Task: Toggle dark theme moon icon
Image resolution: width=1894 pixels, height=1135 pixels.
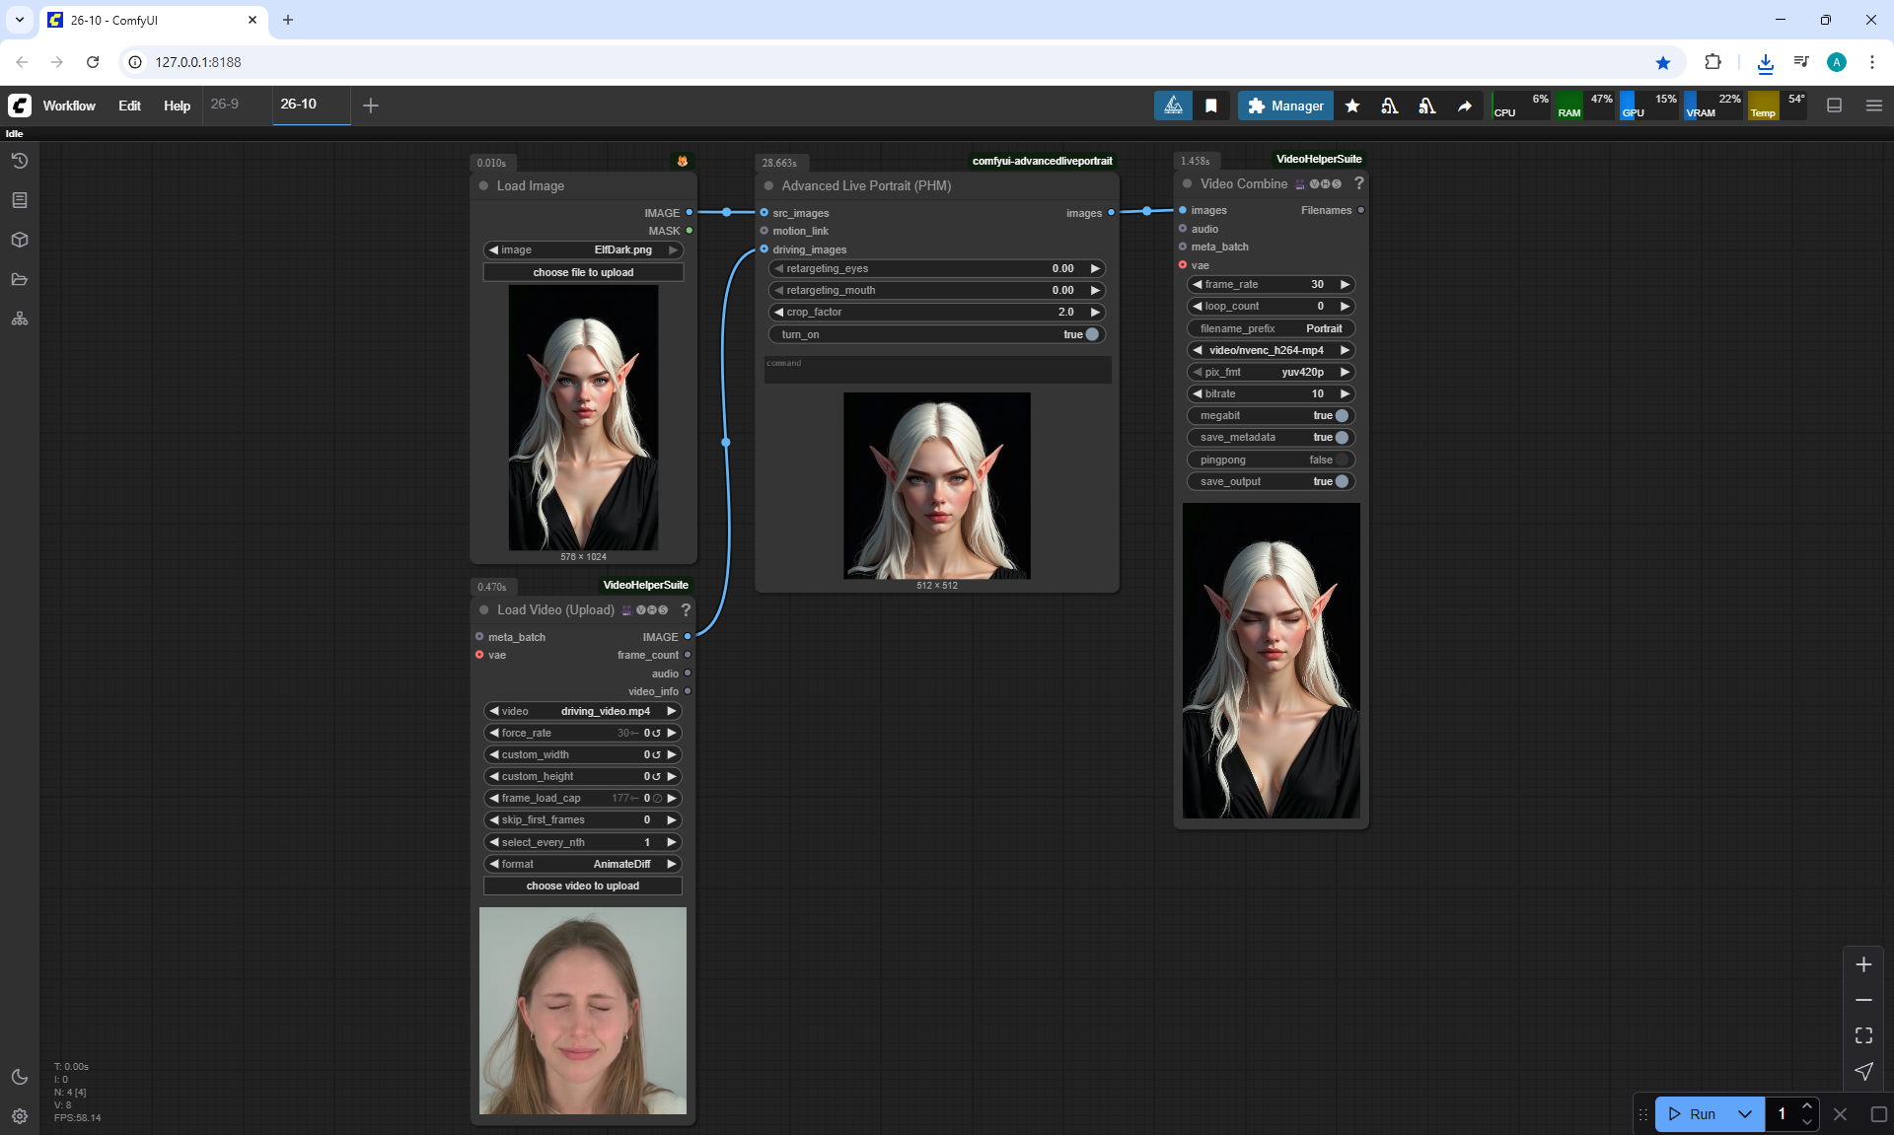Action: coord(20,1077)
